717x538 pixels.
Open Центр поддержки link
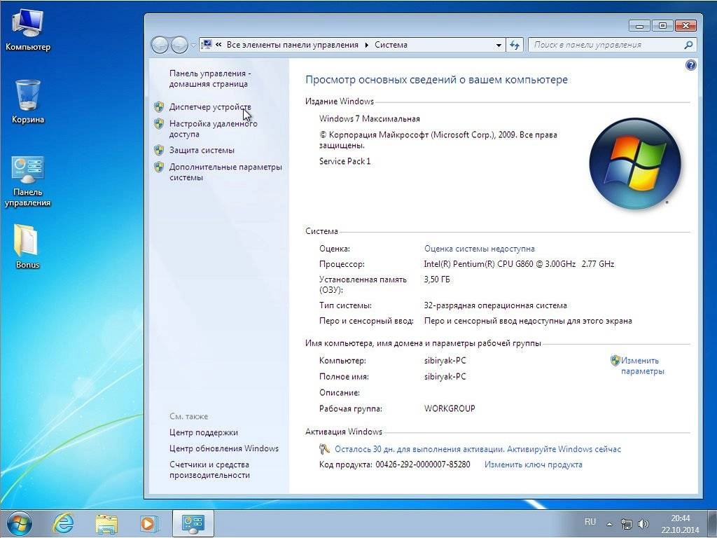(204, 433)
